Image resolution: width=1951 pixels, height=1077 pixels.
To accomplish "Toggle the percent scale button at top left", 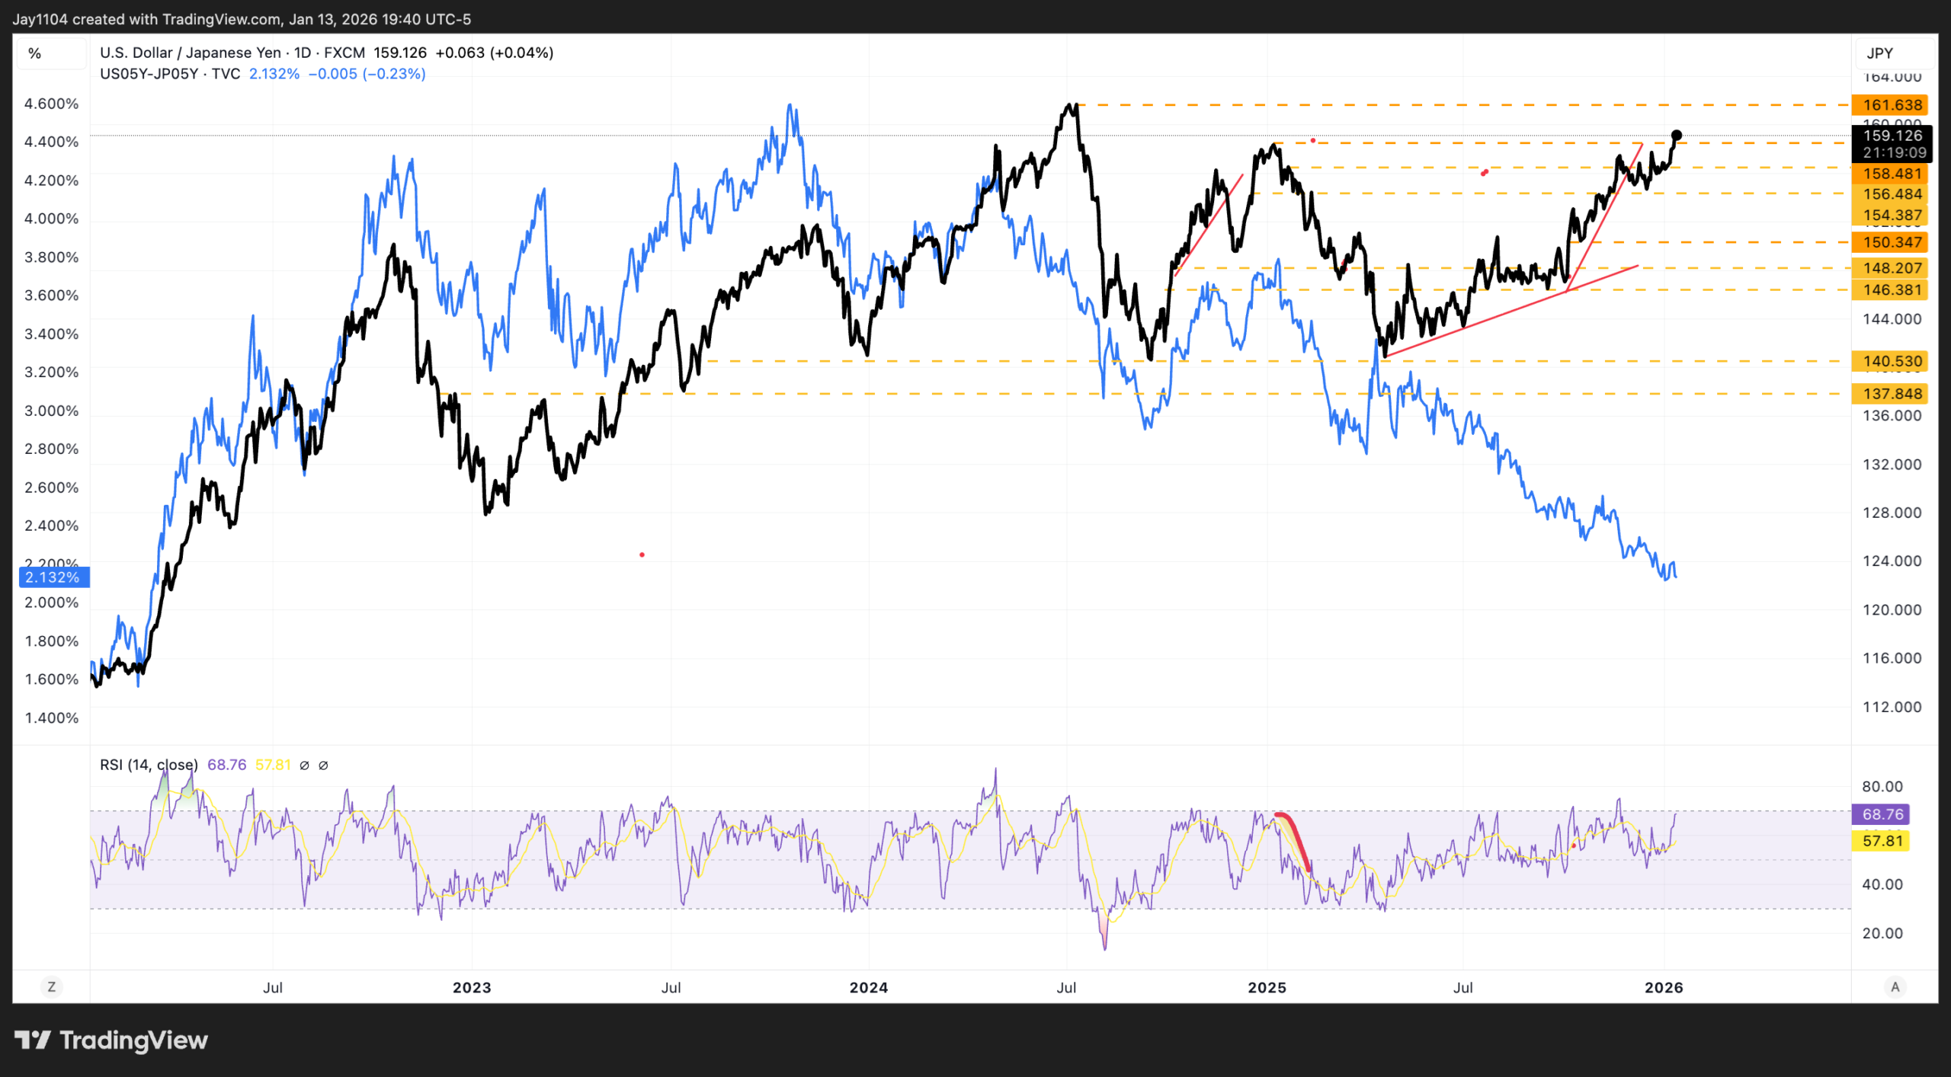I will click(x=35, y=53).
